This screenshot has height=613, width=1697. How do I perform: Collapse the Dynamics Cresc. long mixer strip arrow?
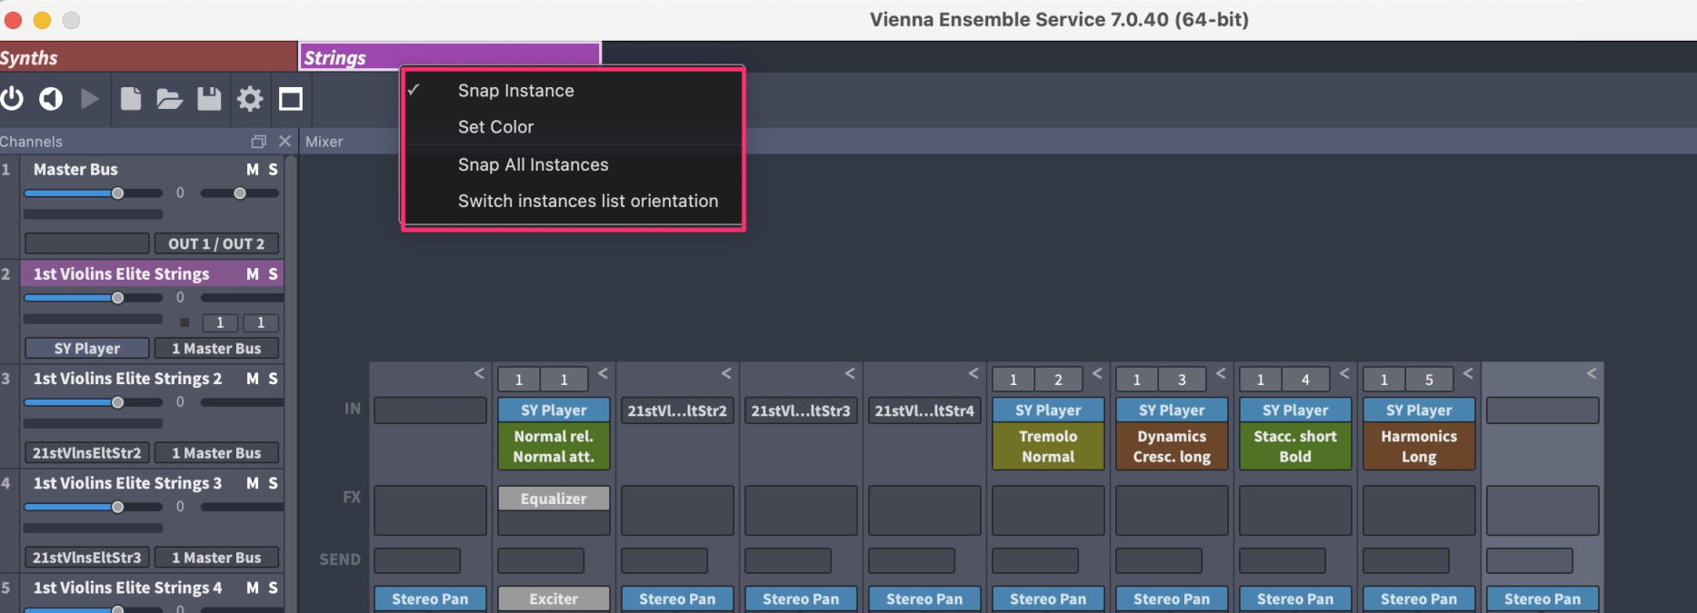[1221, 373]
